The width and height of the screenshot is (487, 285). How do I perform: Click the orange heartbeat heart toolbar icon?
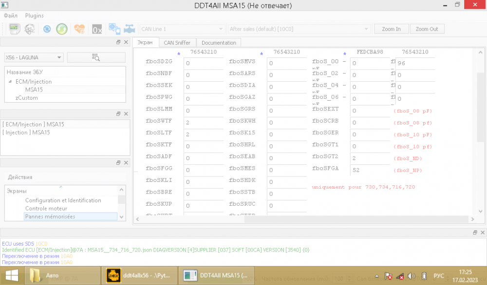79,29
